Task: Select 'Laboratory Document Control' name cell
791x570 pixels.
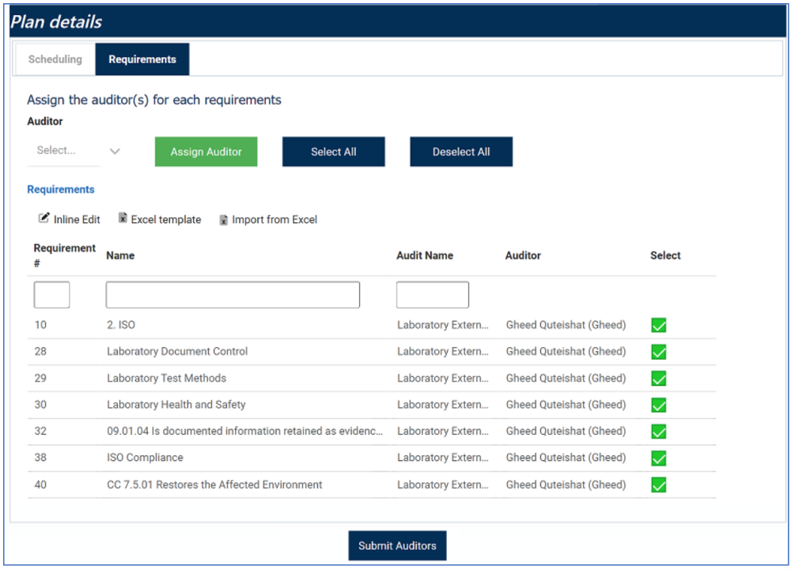Action: [x=177, y=352]
